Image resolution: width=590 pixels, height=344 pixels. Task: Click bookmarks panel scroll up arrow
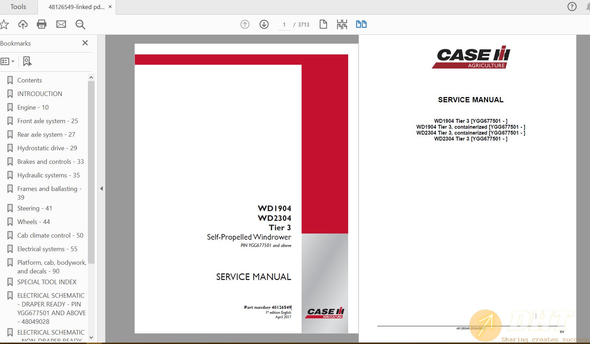click(91, 78)
